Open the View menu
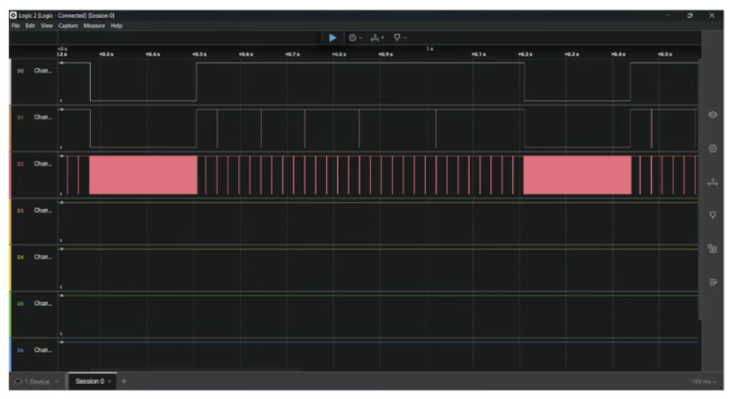This screenshot has height=399, width=736. tap(47, 26)
